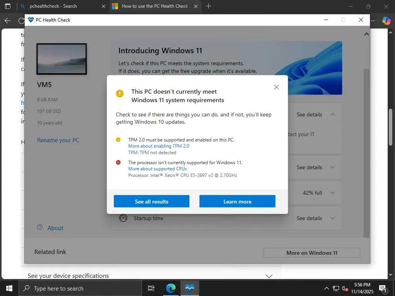Click the Introducing Windows 11 heading
Screen dimensions: 395x296
(160, 50)
